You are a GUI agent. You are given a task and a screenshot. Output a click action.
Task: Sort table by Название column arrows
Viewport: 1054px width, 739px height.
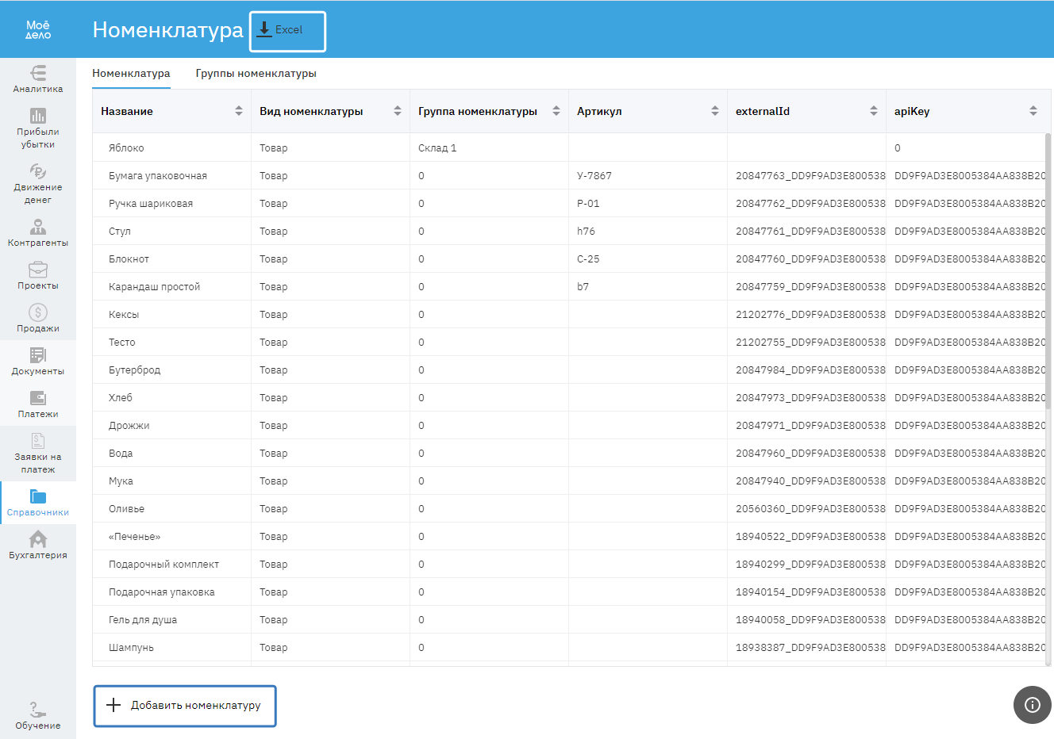pos(239,111)
